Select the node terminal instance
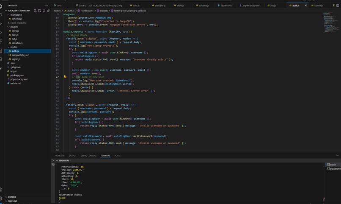341x204 pixels. [x=333, y=165]
